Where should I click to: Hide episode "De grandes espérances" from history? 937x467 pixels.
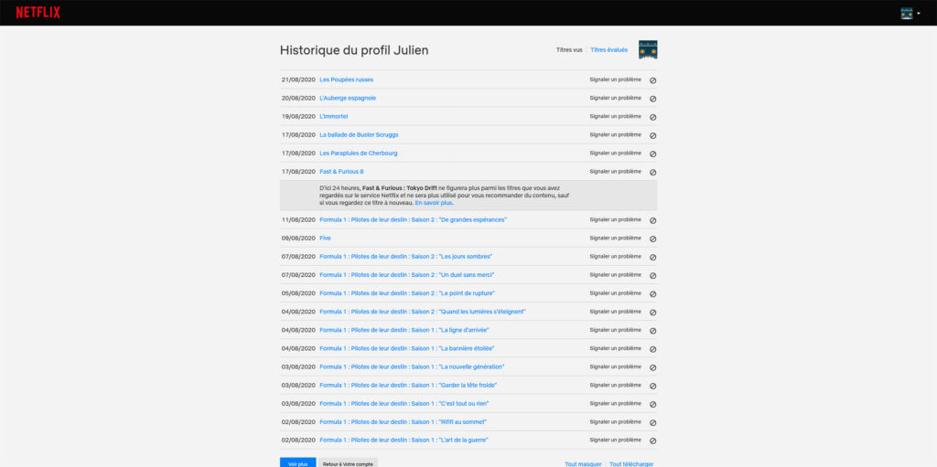[652, 220]
